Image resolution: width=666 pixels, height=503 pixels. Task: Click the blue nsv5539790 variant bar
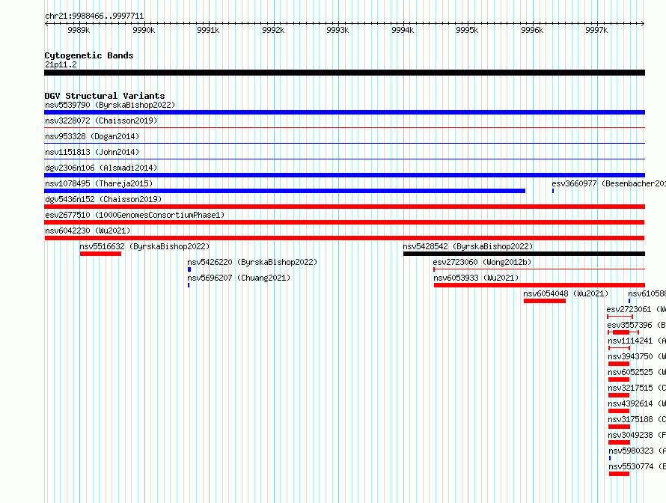344,112
